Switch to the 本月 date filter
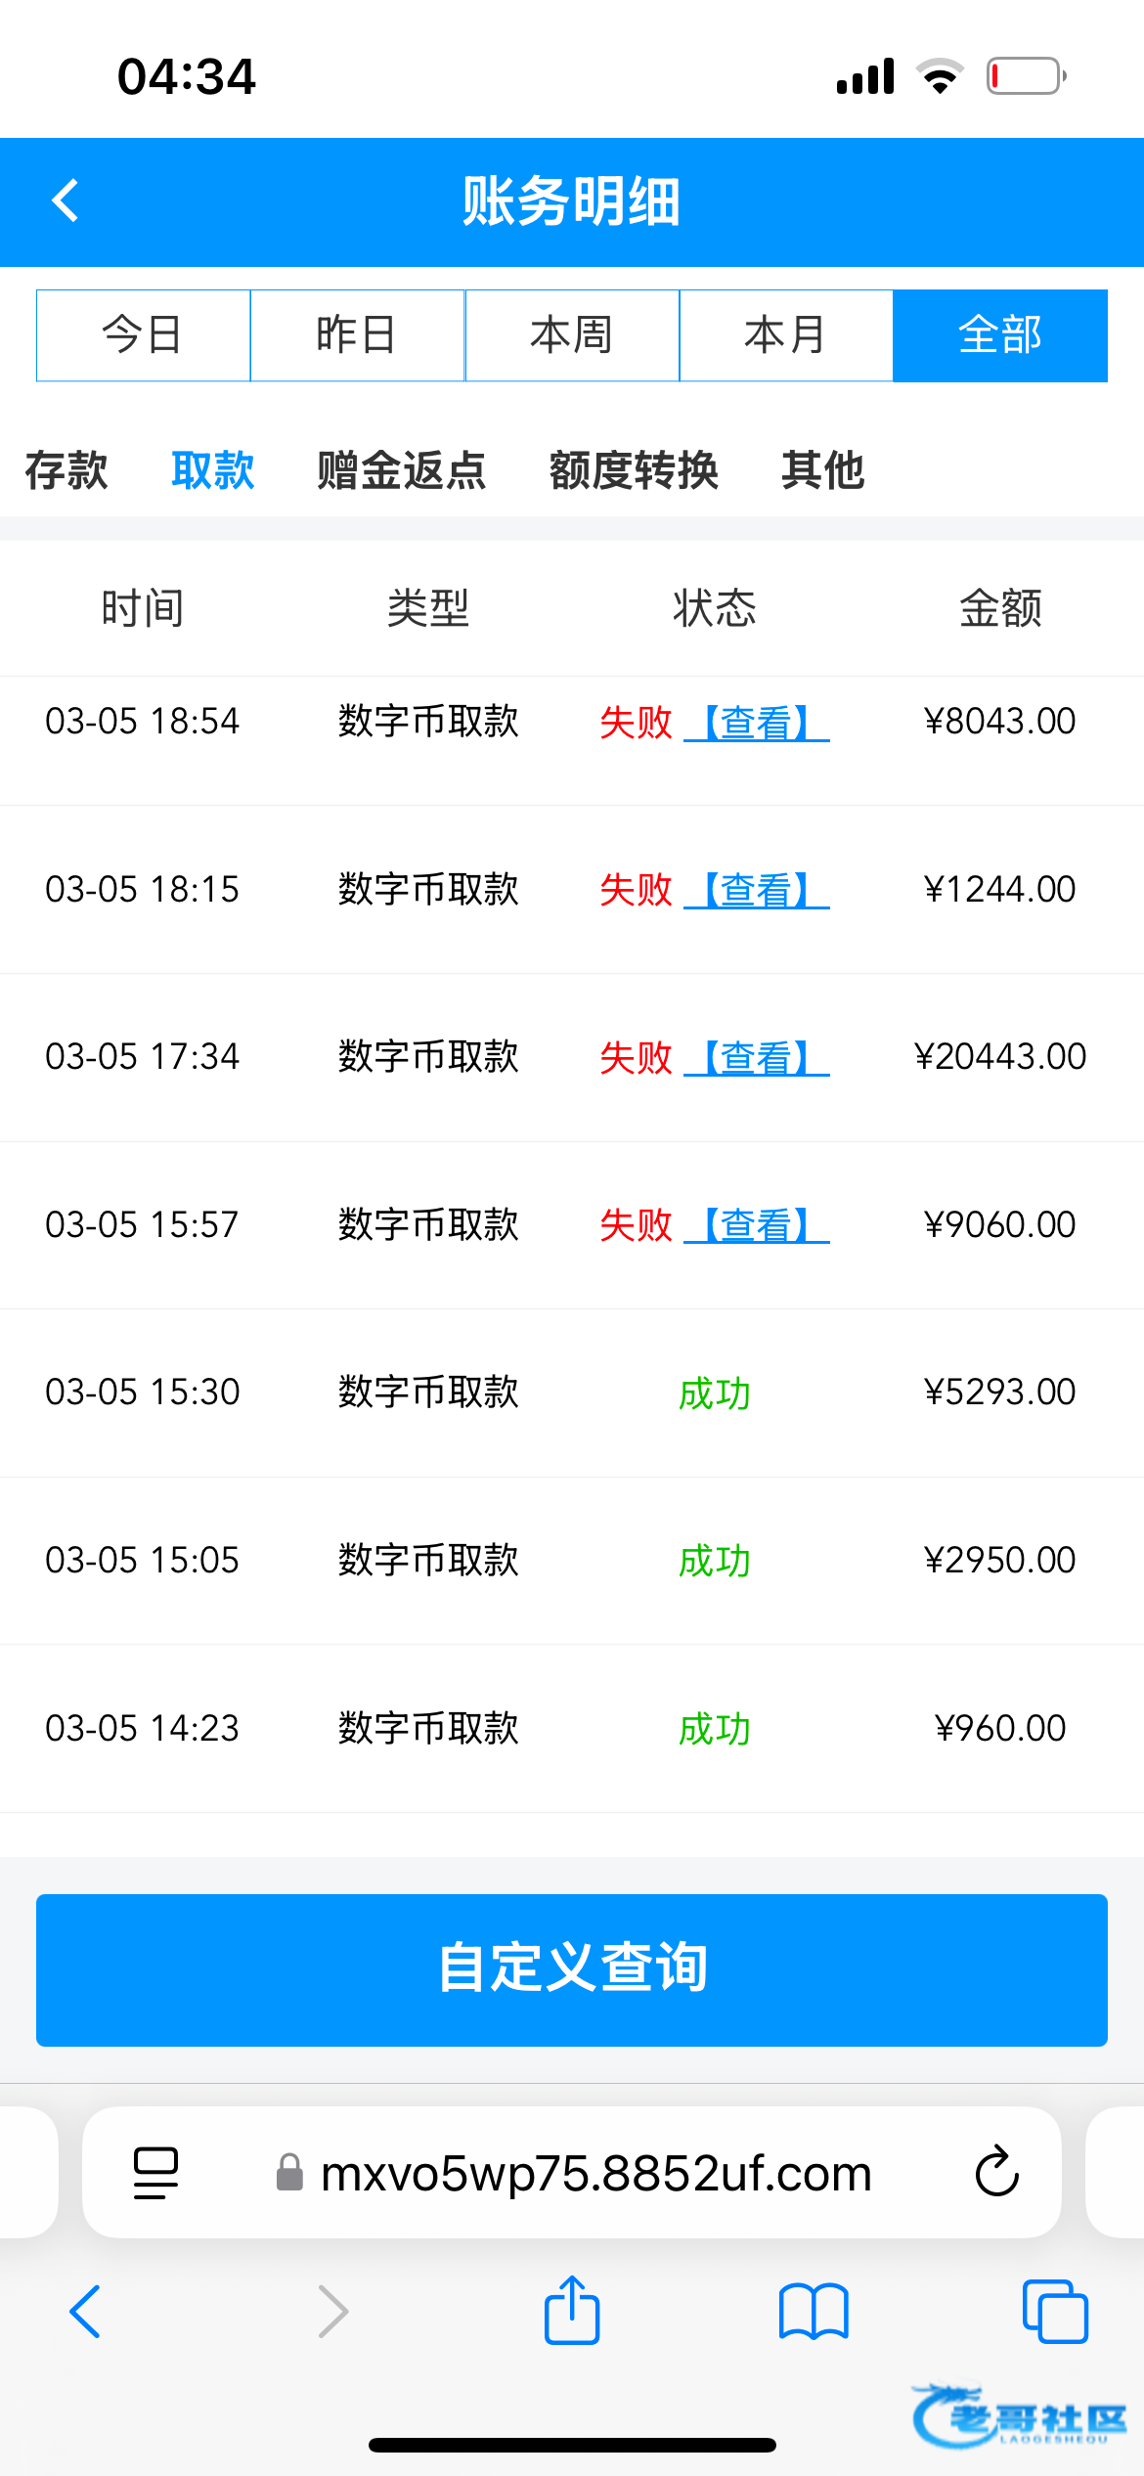 pos(786,335)
